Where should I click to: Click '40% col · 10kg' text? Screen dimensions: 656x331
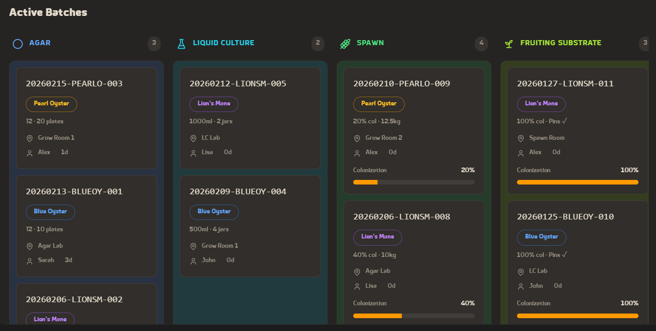point(374,255)
